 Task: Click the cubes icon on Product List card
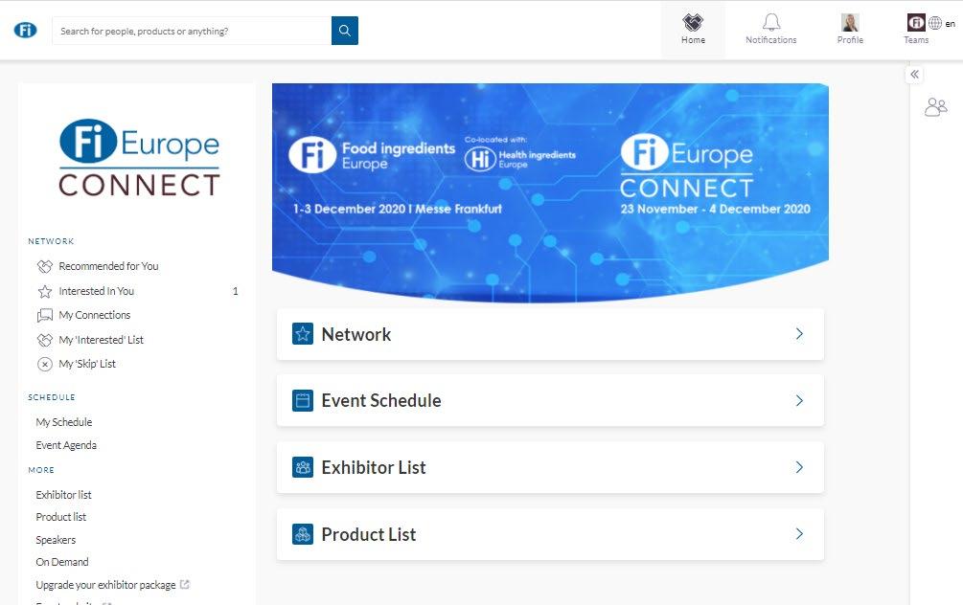(303, 534)
